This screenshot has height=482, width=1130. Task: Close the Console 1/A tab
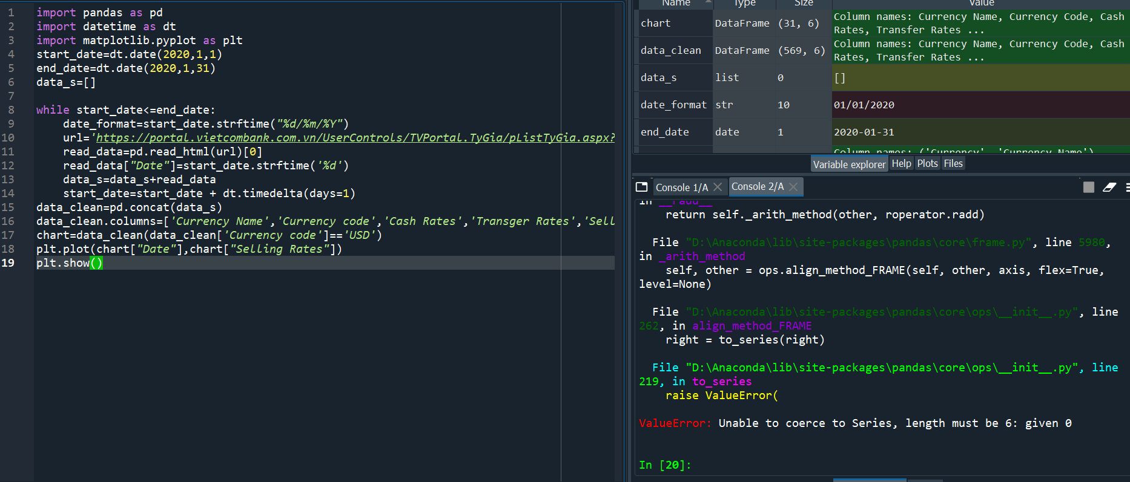(x=718, y=187)
